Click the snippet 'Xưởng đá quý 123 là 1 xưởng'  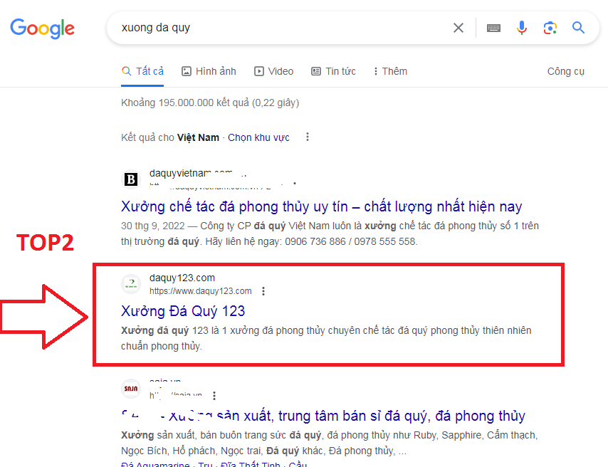click(326, 338)
